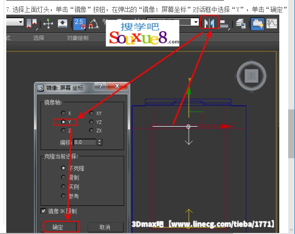Click the page vertical scrollbar thumb
The width and height of the screenshot is (295, 234).
(291, 134)
